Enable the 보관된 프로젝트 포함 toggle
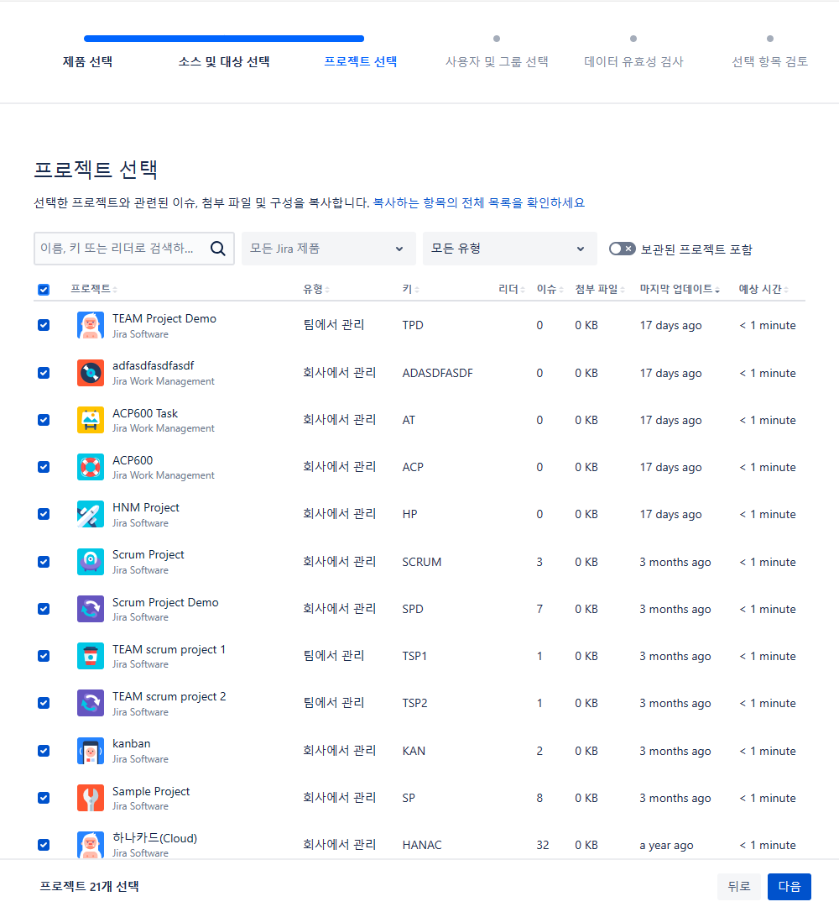Viewport: 839px width, 907px height. [x=623, y=249]
